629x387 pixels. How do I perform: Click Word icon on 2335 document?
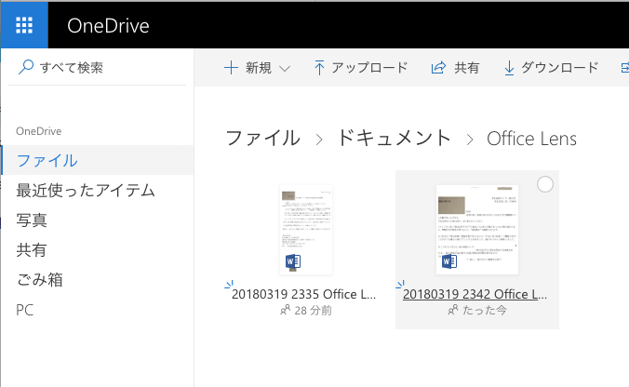(293, 261)
